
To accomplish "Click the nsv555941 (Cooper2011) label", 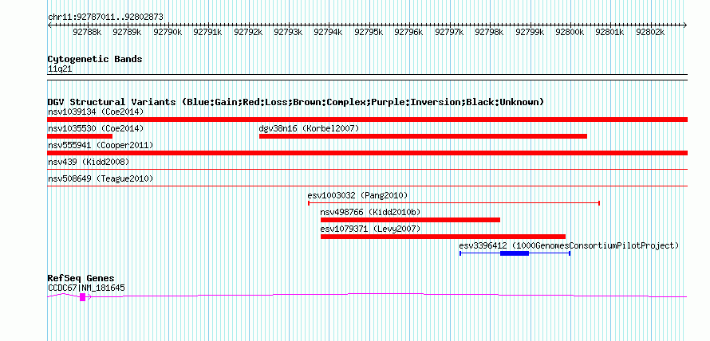I will [101, 145].
